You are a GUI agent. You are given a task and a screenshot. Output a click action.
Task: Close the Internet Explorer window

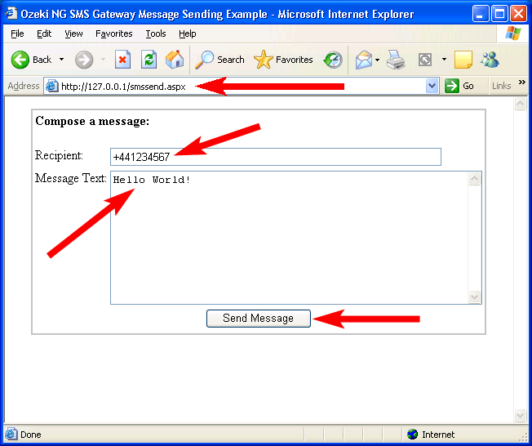518,14
